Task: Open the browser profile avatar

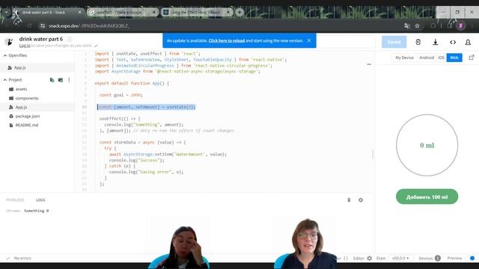Action: pyautogui.click(x=461, y=26)
